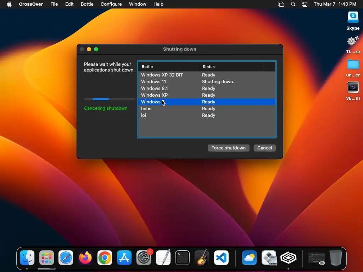363x272 pixels.
Task: Select the ioi bottle row
Action: coord(207,115)
